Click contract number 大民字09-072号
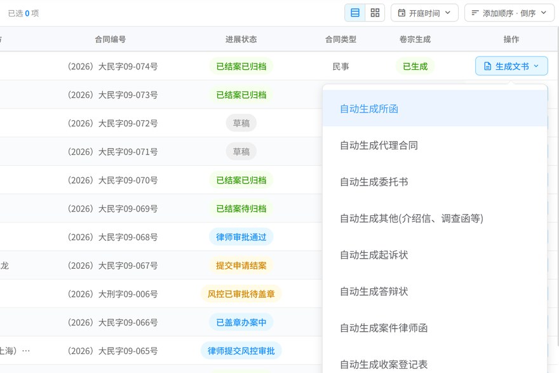This screenshot has width=559, height=373. pos(112,123)
